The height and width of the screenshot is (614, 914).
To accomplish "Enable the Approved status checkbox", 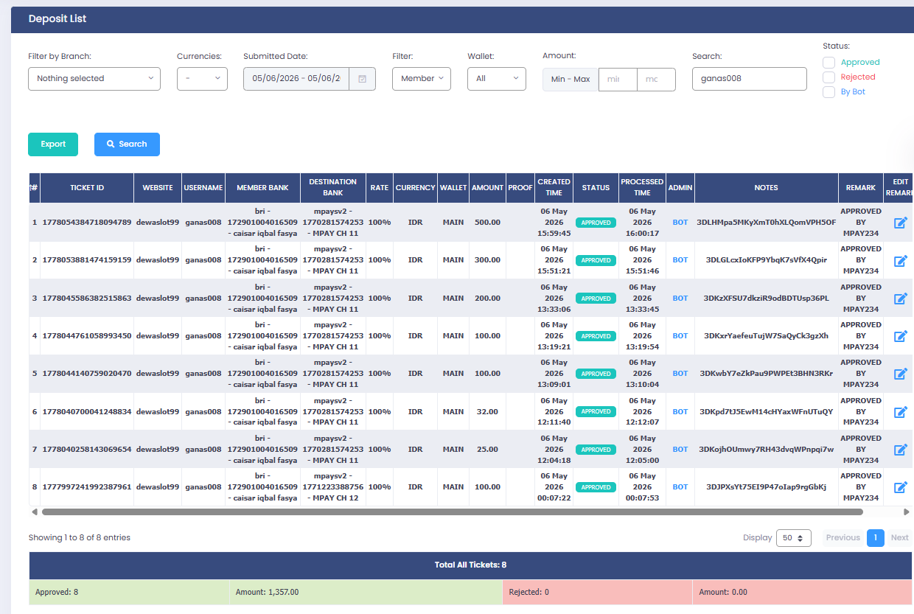I will click(828, 63).
